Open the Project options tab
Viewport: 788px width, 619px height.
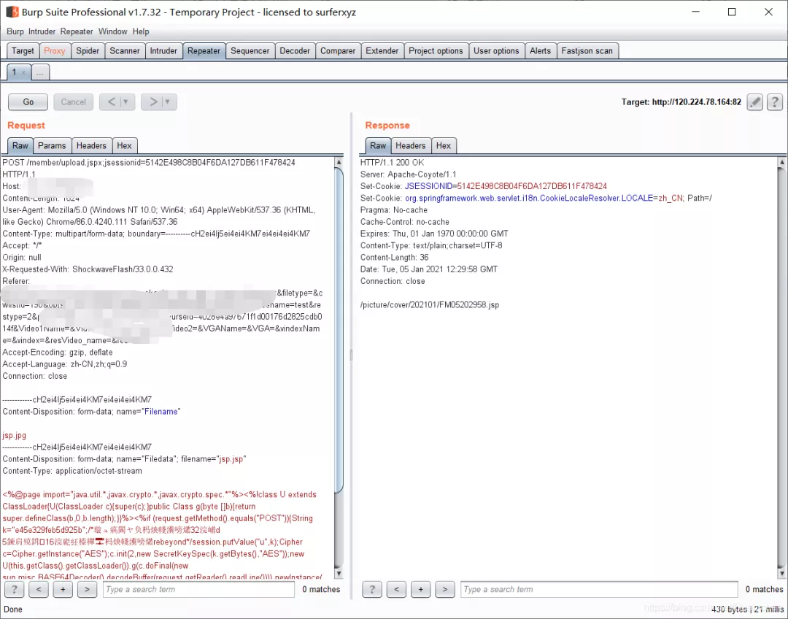pos(436,51)
